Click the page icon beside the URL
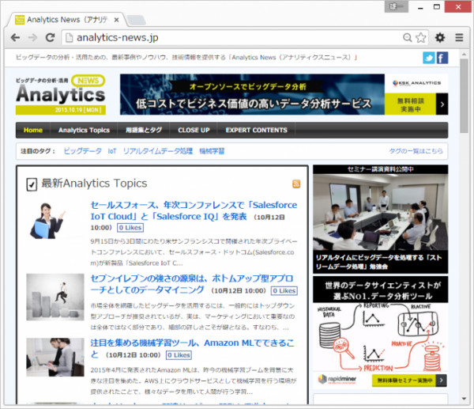The height and width of the screenshot is (409, 474). (x=70, y=37)
